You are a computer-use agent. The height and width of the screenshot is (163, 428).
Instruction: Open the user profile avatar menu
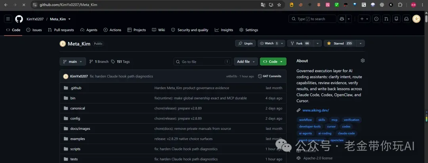pyautogui.click(x=416, y=19)
